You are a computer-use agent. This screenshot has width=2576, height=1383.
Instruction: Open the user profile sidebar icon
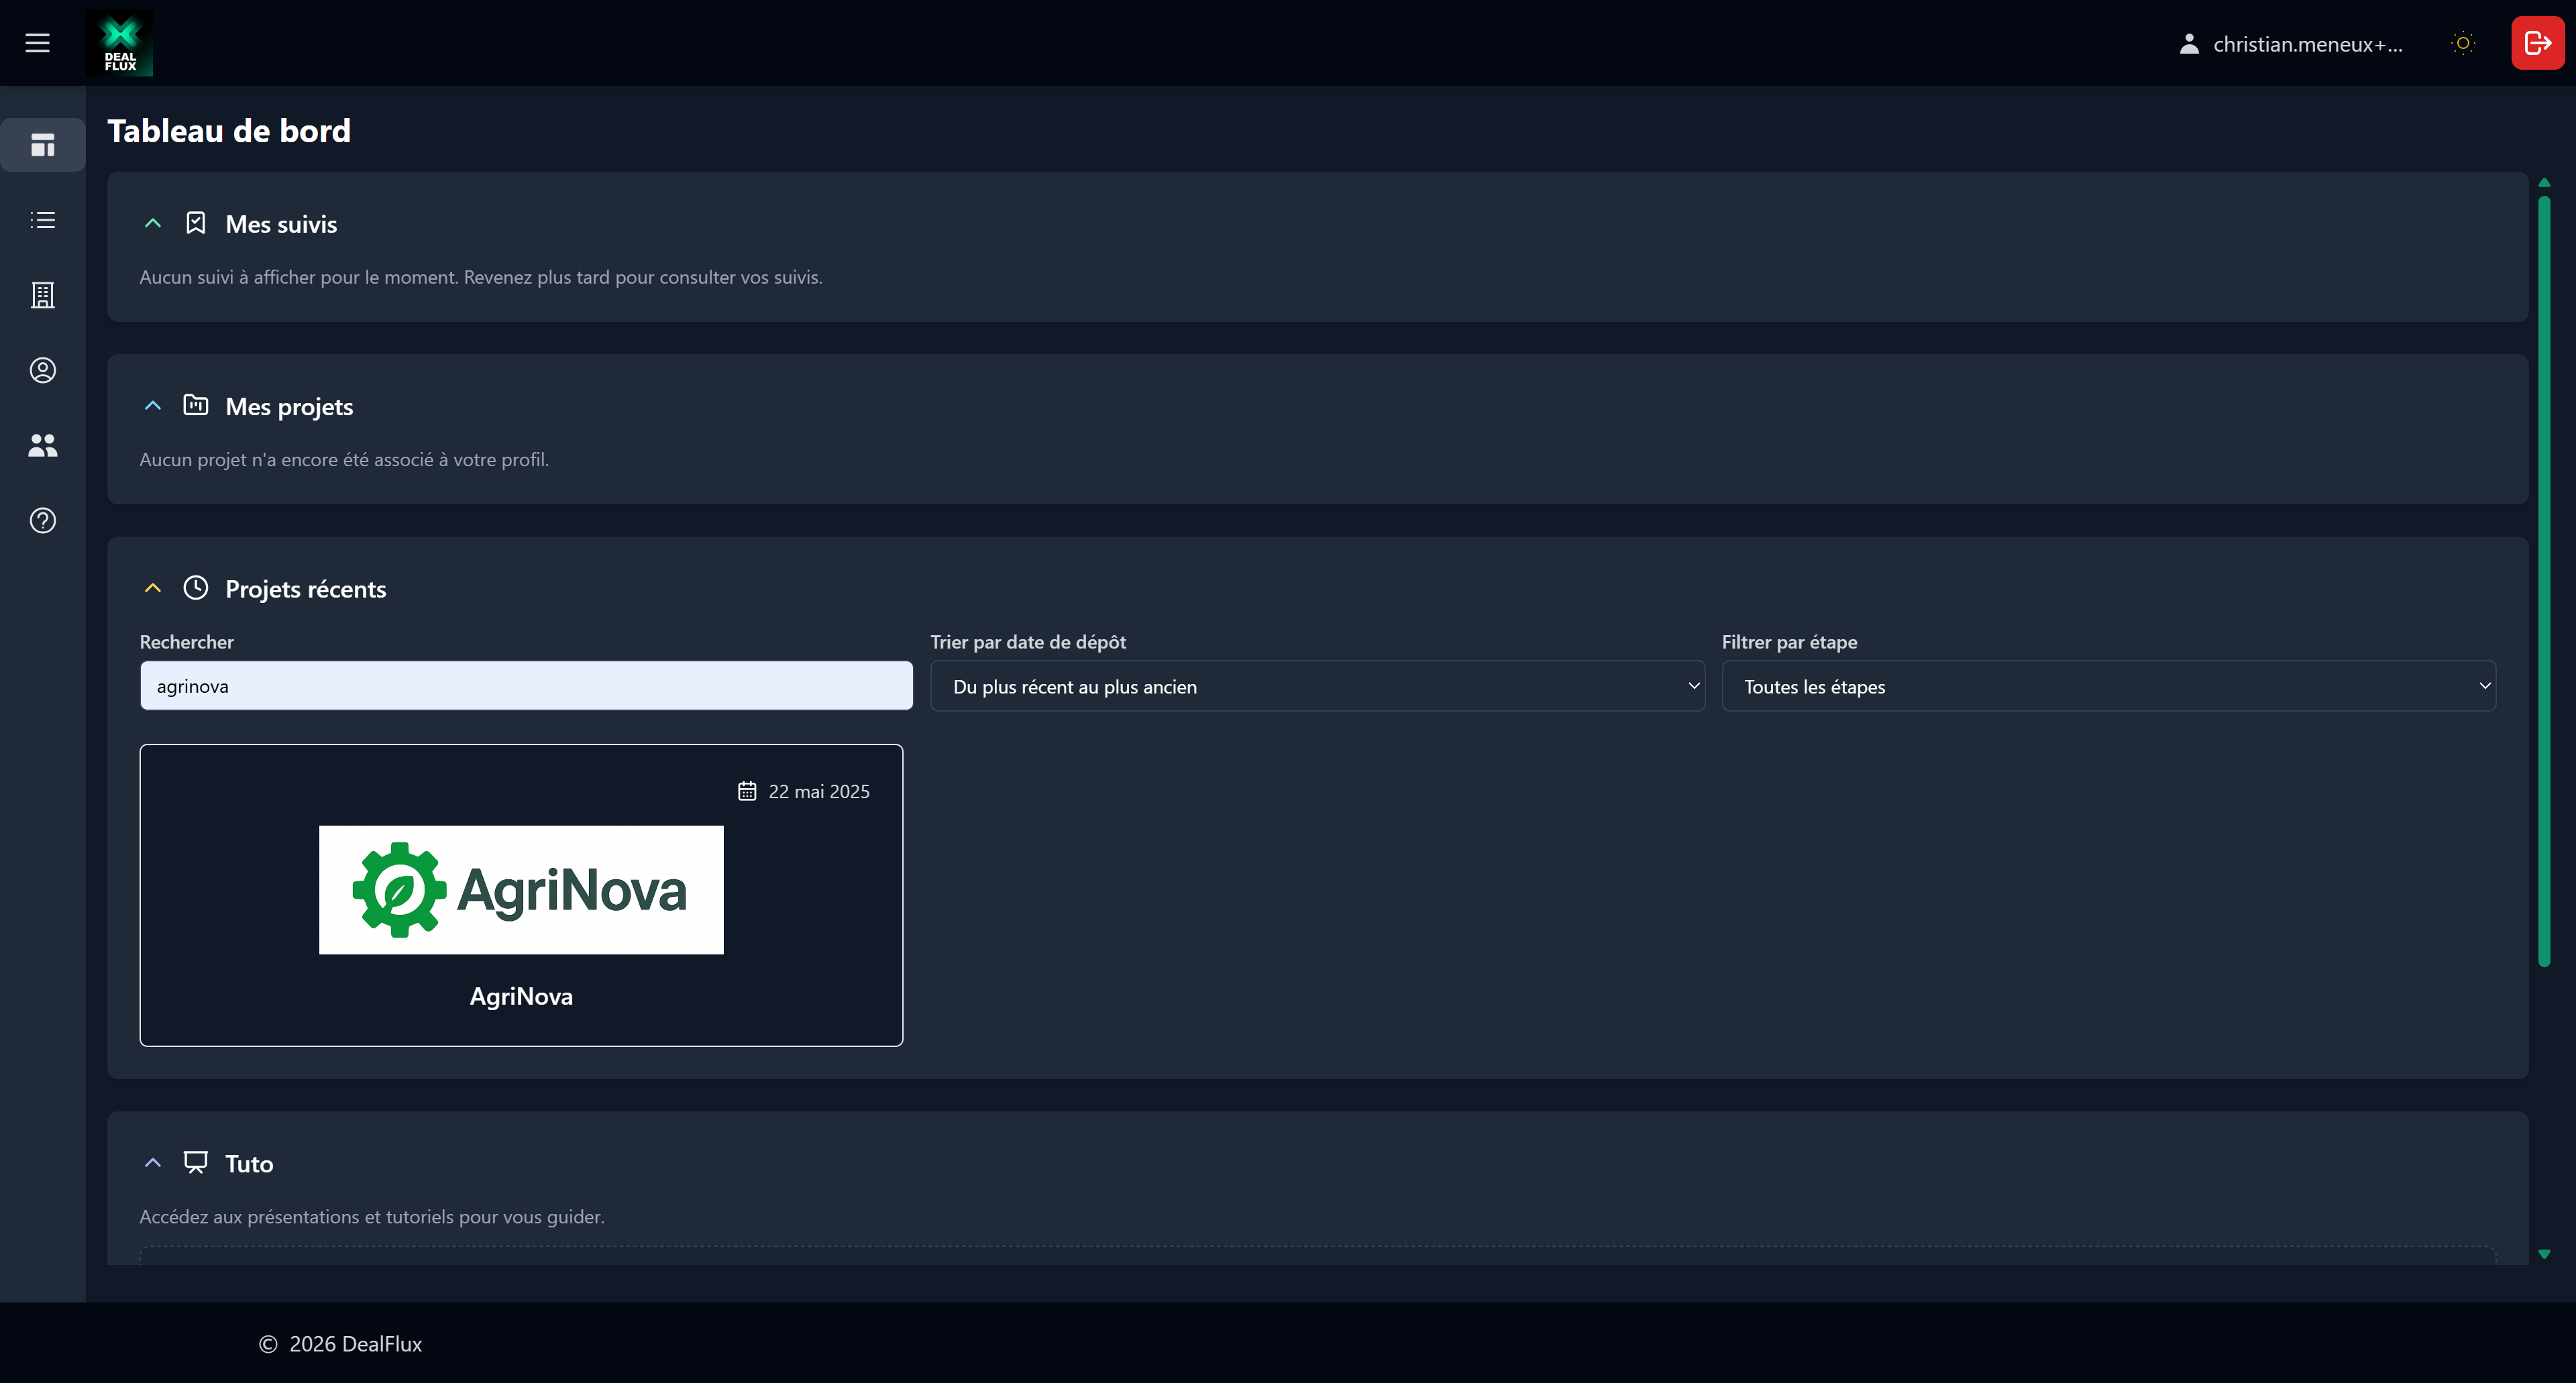pos(42,370)
